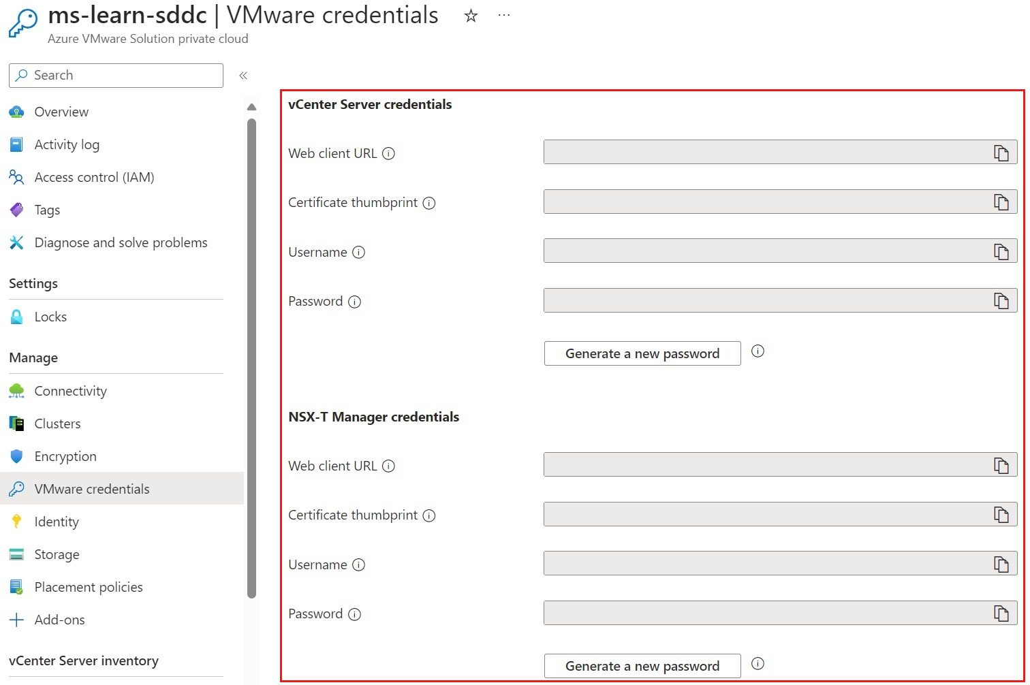1030x685 pixels.
Task: Copy the vCenter certificate thumbprint
Action: click(1001, 202)
